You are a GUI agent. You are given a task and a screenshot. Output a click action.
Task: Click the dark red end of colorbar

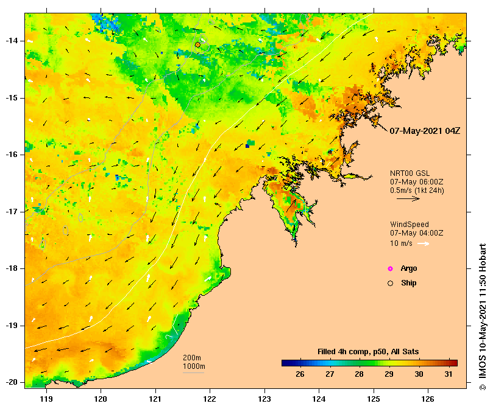(x=455, y=363)
